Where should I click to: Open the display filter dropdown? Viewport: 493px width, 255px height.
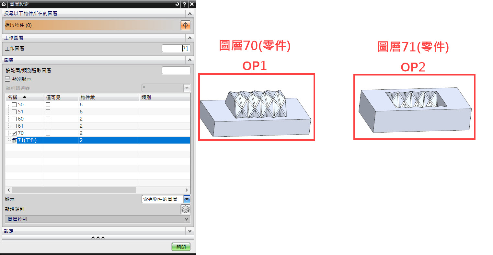pos(187,199)
